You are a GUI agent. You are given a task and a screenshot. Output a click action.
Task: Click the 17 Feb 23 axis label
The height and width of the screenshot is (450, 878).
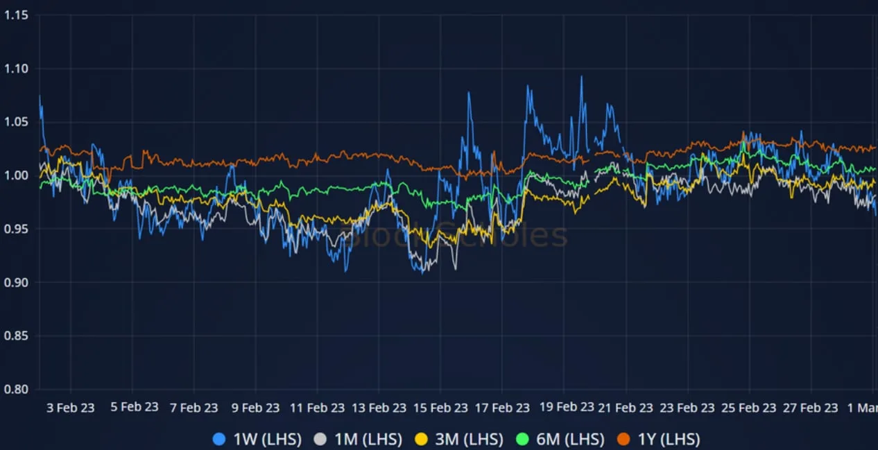[x=501, y=408]
